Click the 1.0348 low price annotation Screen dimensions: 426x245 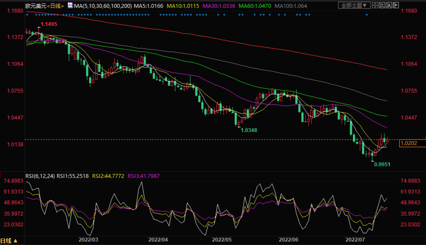249,130
